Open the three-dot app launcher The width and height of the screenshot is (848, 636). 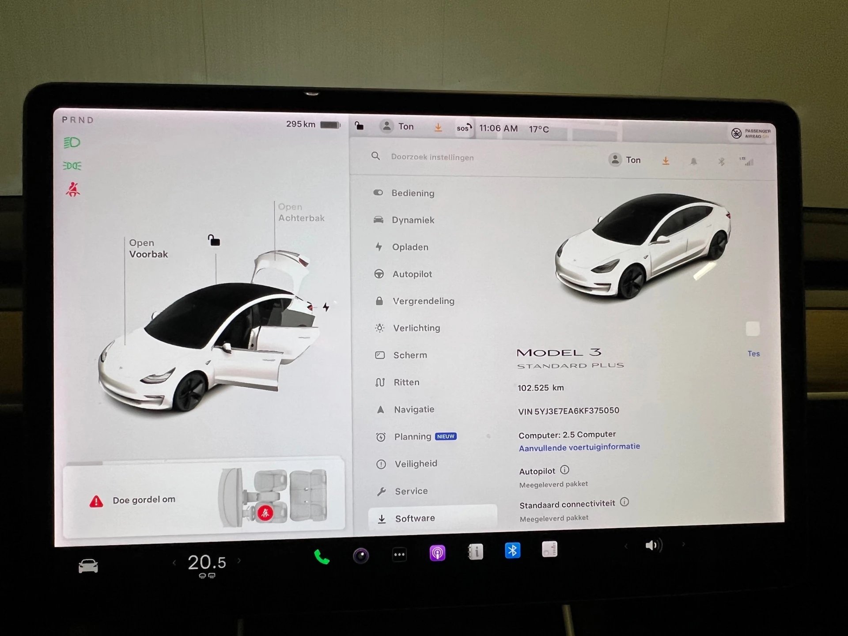point(399,554)
